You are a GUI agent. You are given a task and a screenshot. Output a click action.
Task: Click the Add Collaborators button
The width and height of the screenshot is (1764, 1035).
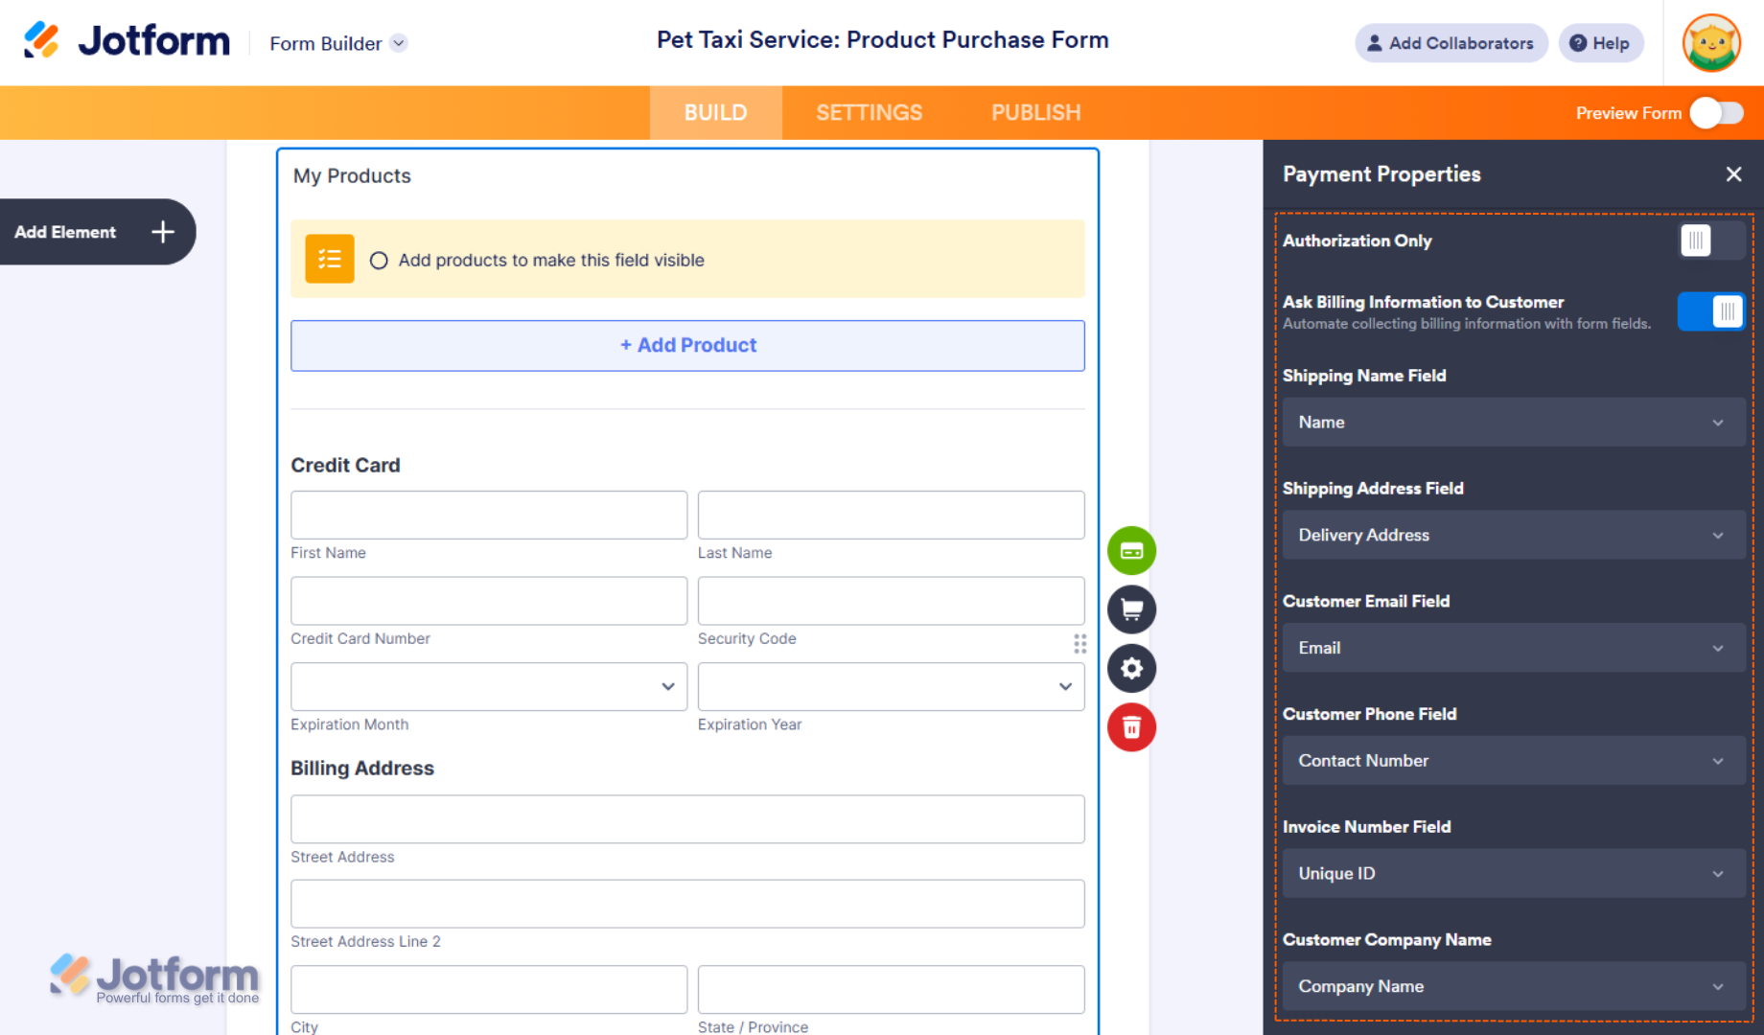click(x=1451, y=43)
